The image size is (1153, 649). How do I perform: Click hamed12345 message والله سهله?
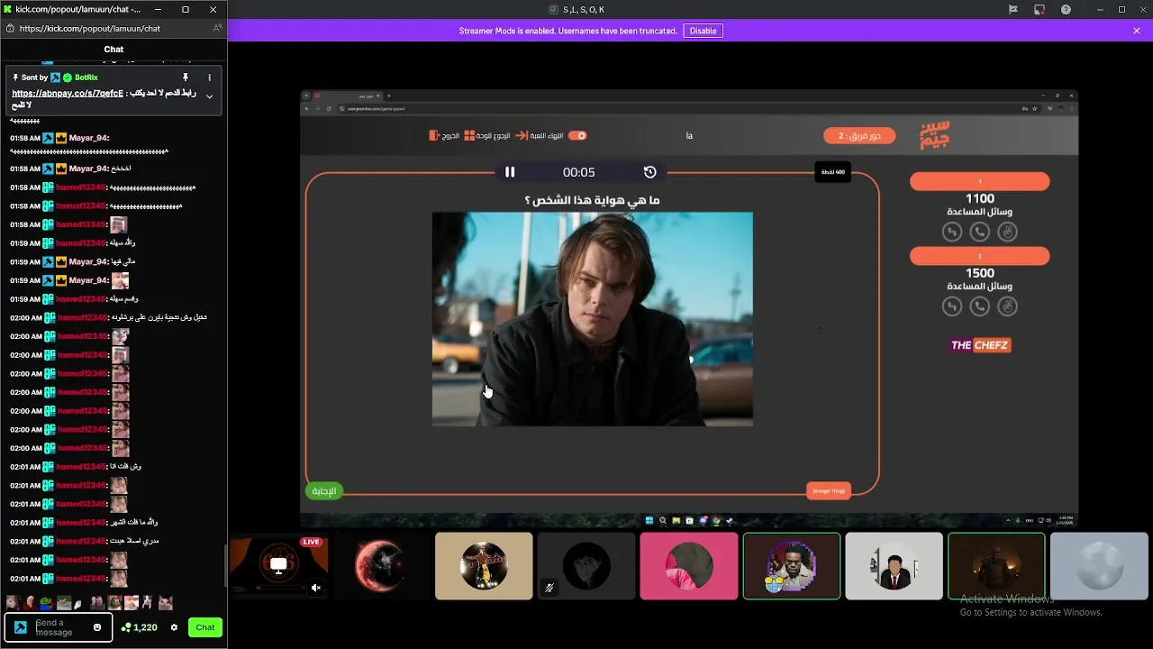(x=121, y=243)
